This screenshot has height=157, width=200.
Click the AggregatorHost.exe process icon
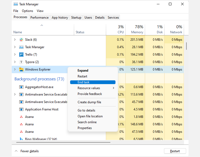point(21,87)
